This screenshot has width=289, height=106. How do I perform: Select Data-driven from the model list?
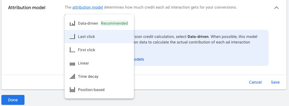coord(99,23)
